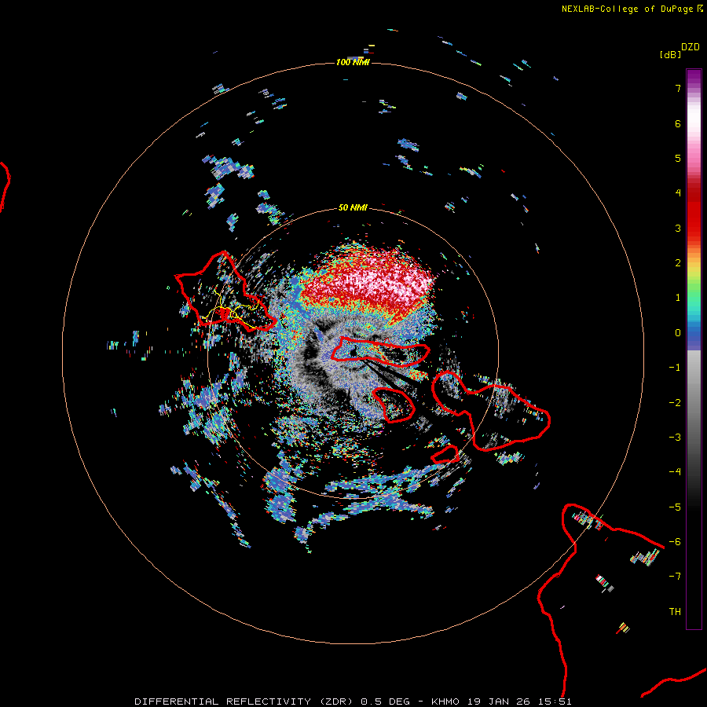Click the 7 value on the color scale
The width and height of the screenshot is (707, 707).
click(678, 88)
